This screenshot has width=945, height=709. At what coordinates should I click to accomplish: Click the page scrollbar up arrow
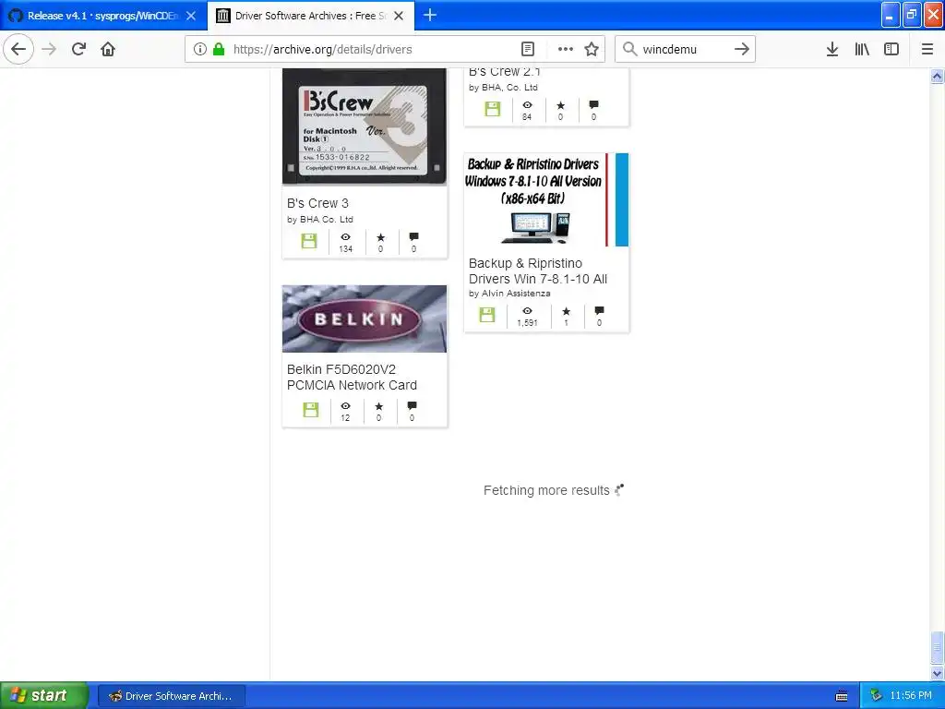937,76
